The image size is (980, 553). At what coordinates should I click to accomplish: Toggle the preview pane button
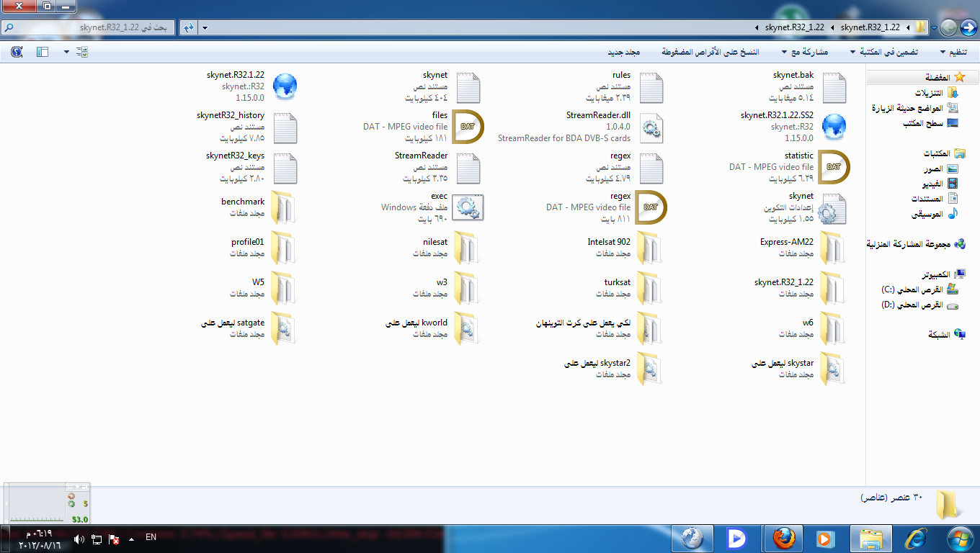42,53
